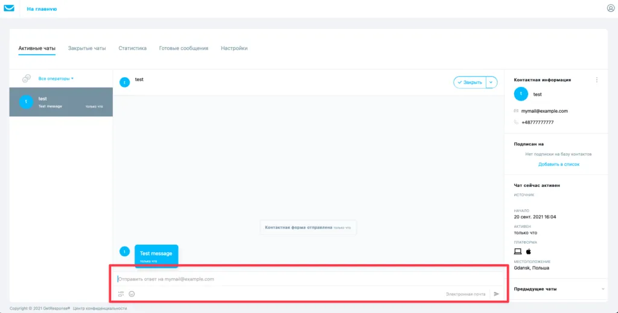
Task: Click avatar next to Test message bubble
Action: (x=124, y=251)
